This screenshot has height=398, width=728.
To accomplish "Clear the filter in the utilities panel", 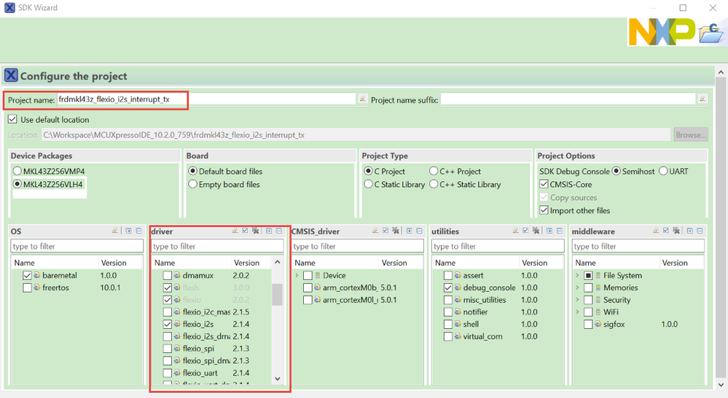I will coord(515,230).
